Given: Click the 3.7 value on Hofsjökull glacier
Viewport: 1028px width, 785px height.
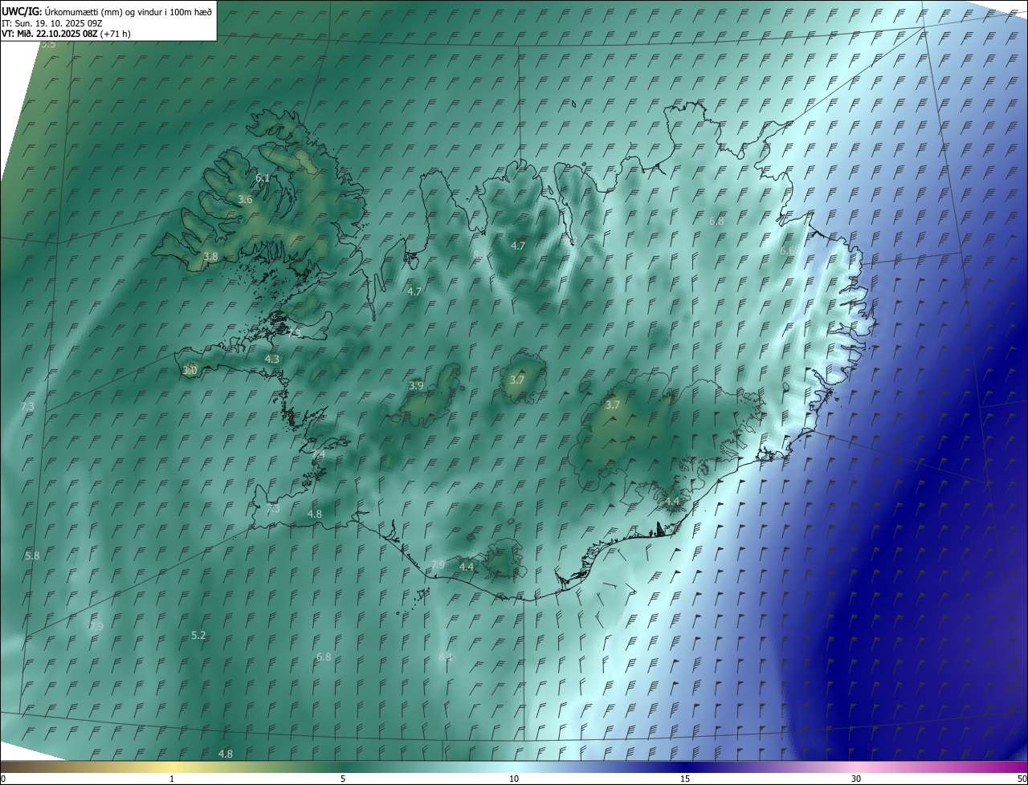Looking at the screenshot, I should point(517,380).
